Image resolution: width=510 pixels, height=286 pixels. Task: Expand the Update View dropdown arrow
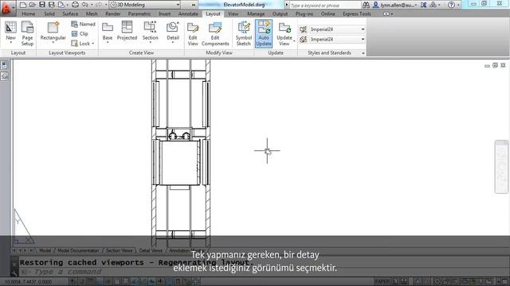294,41
